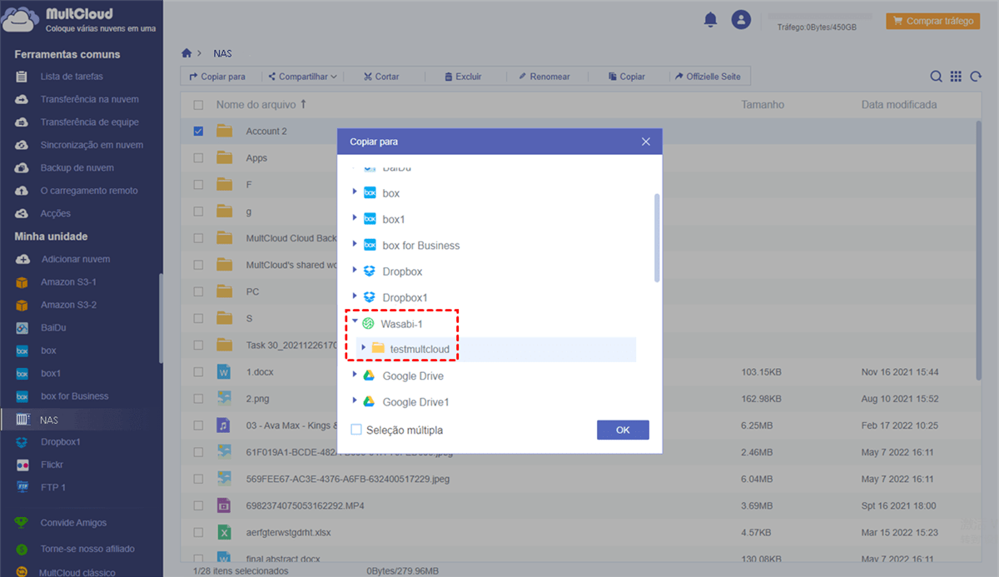Select sidebar box for Business icon

[22, 396]
